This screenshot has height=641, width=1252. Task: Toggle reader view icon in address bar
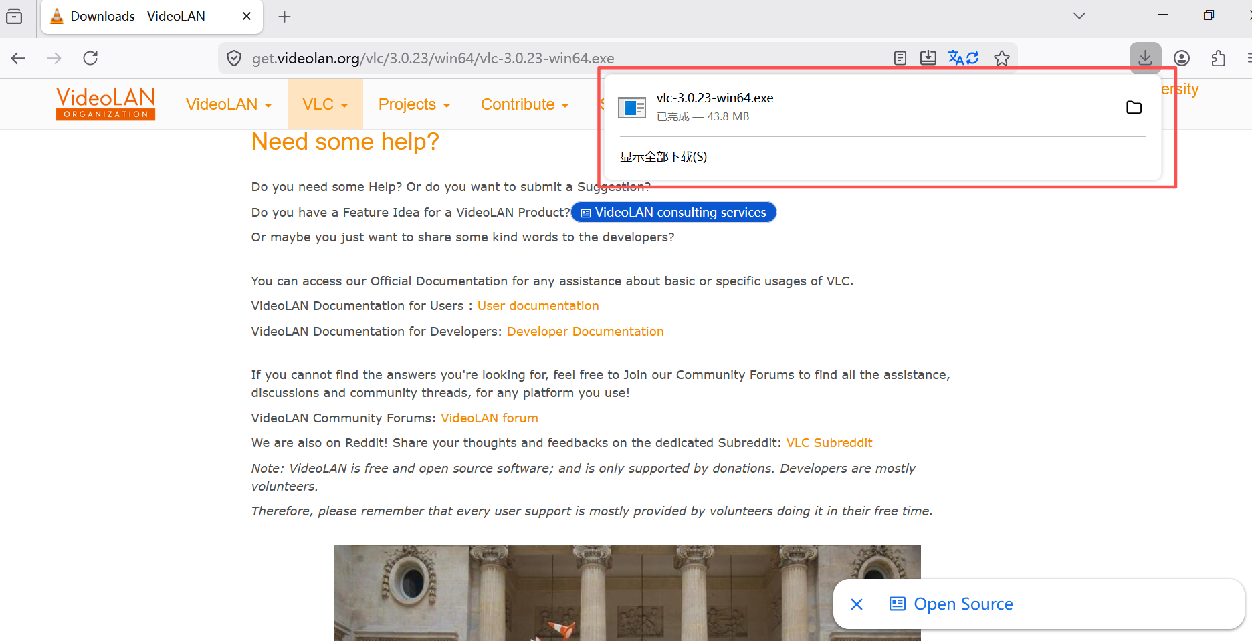coord(900,58)
